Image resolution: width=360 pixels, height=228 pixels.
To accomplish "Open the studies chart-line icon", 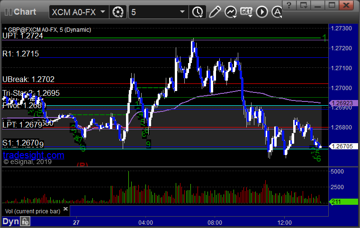I will 231,12.
